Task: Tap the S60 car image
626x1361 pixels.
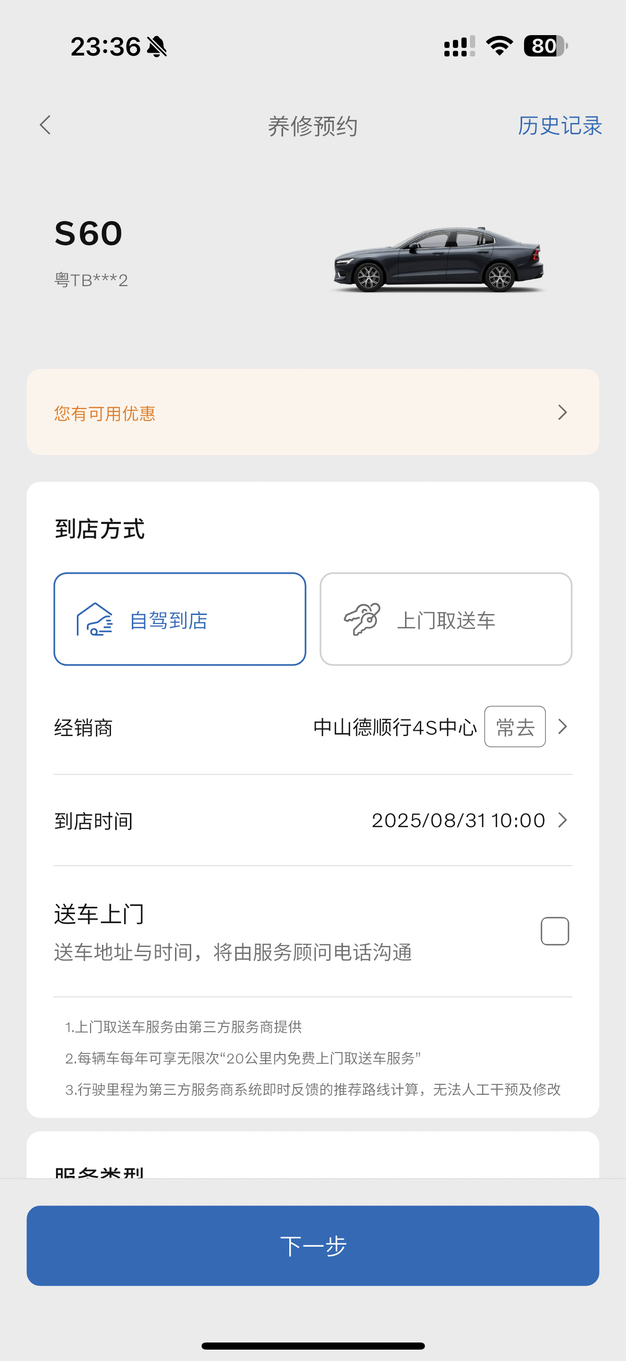Action: coord(438,260)
